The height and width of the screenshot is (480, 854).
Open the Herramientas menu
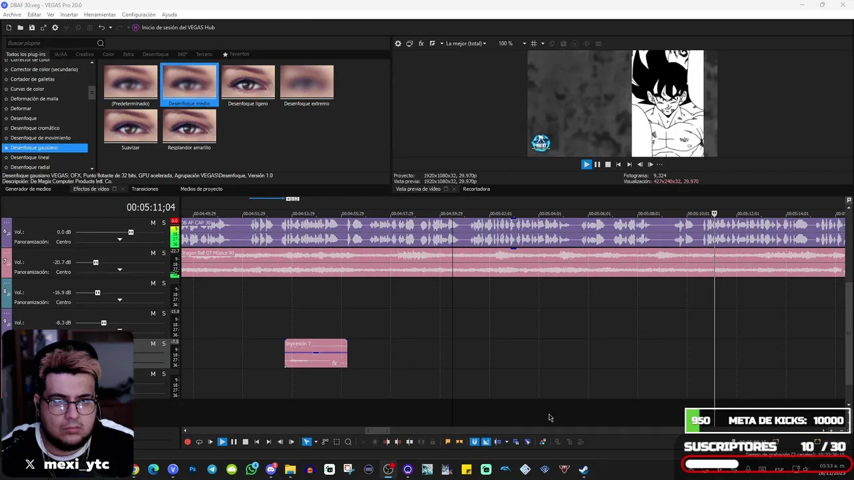pyautogui.click(x=99, y=14)
